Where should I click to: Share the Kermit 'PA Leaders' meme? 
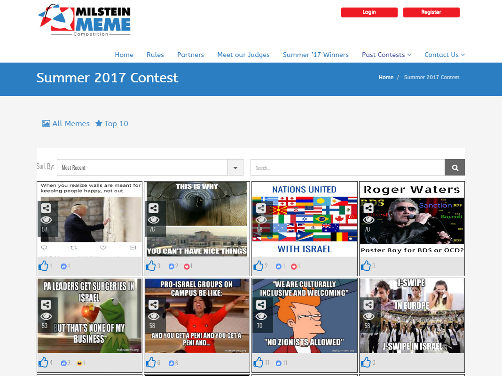[x=46, y=305]
